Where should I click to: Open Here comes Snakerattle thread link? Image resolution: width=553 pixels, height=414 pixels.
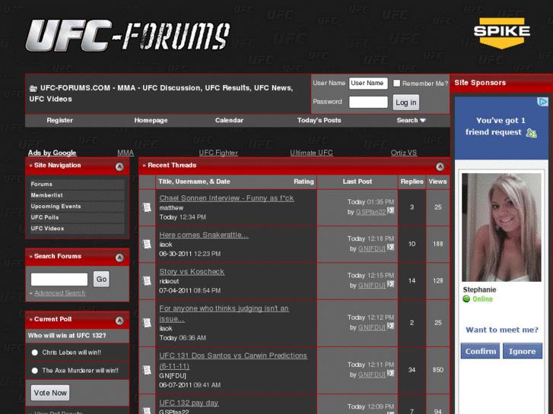204,235
